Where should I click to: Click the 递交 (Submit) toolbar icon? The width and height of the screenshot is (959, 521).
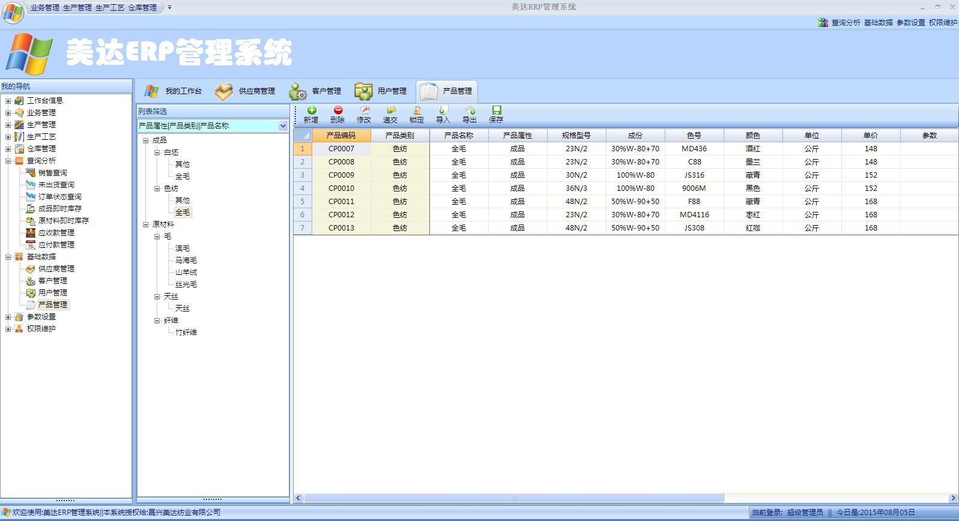click(x=390, y=111)
